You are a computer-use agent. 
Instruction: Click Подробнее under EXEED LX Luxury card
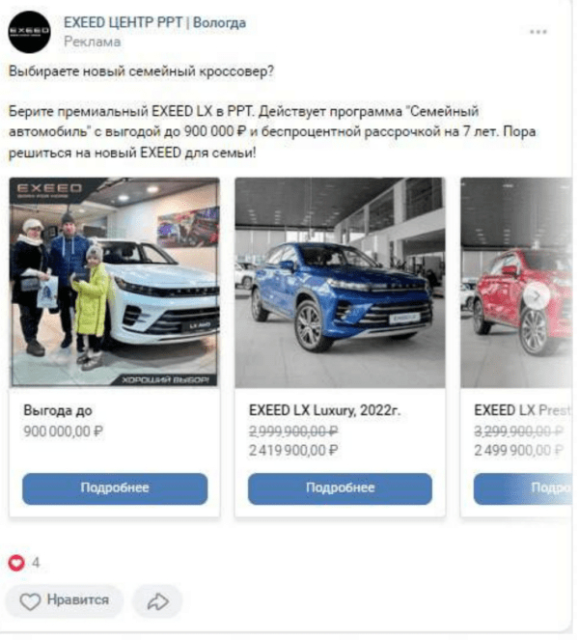340,488
